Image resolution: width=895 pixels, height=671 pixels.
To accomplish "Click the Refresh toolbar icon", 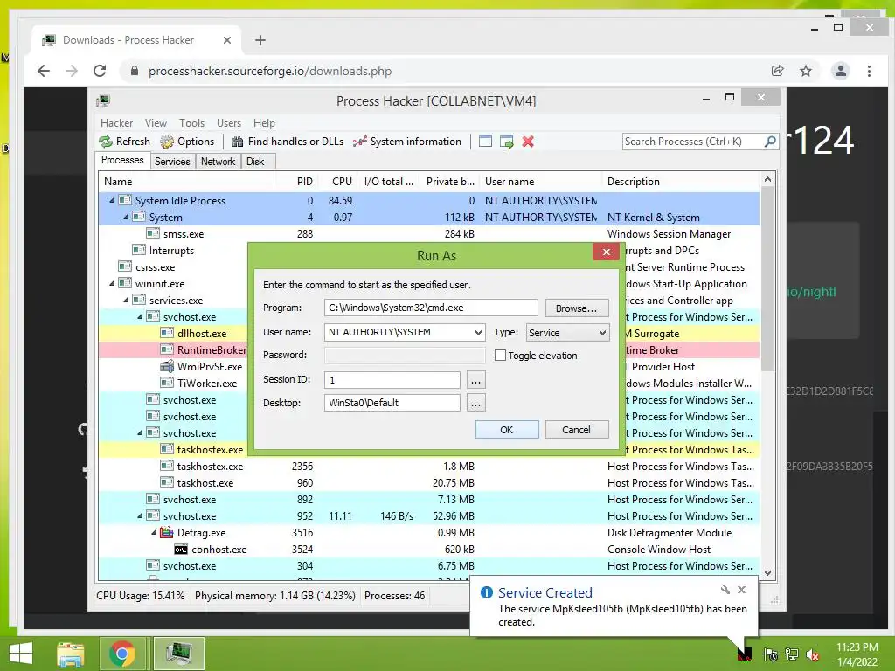I will click(106, 142).
